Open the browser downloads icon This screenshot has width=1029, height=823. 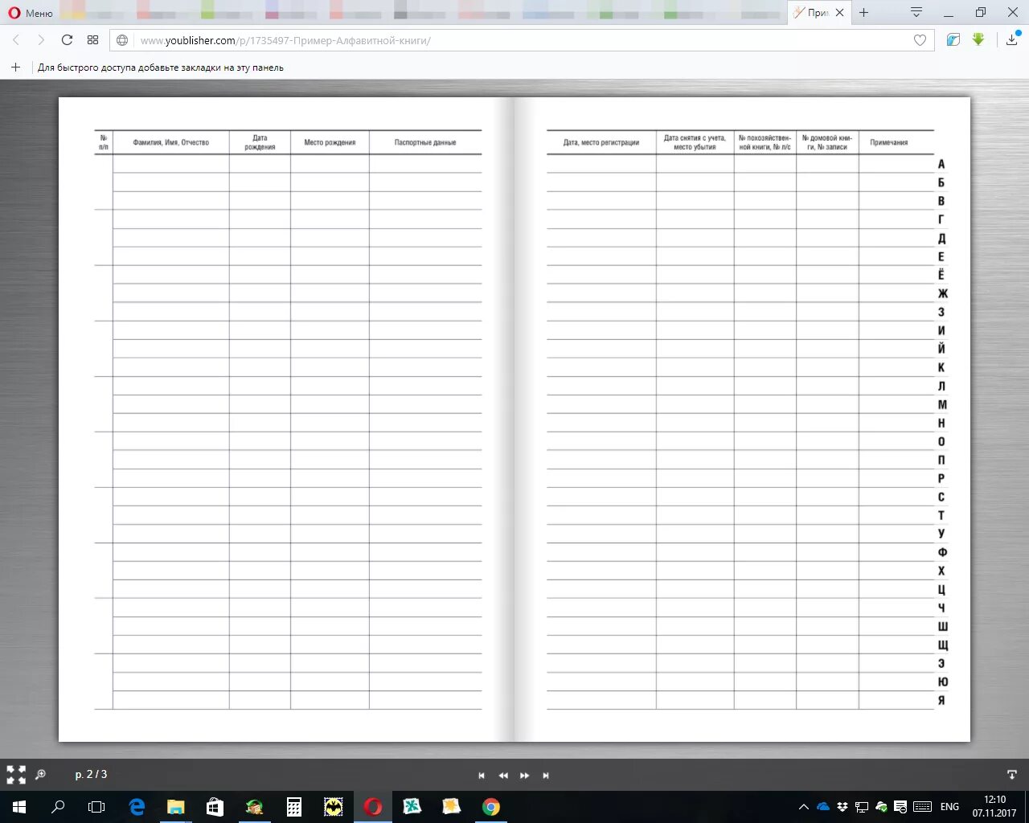pyautogui.click(x=1011, y=39)
